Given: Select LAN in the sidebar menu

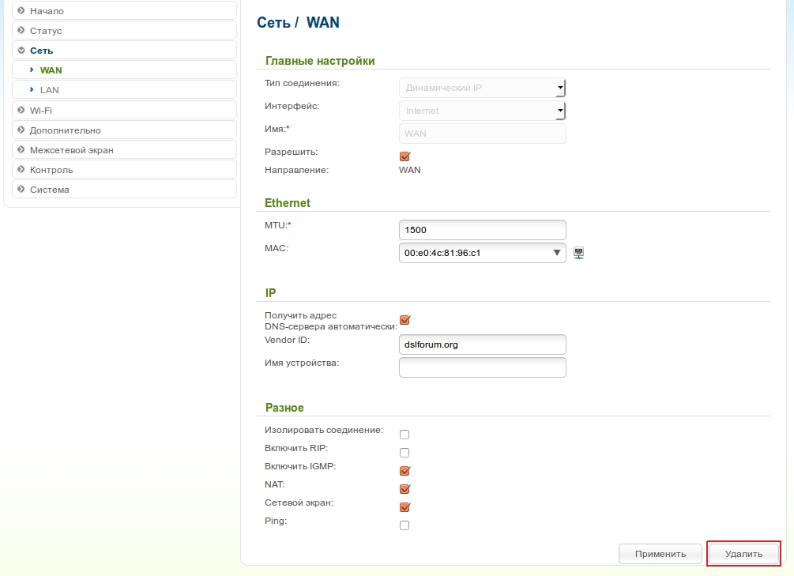Looking at the screenshot, I should pyautogui.click(x=49, y=90).
